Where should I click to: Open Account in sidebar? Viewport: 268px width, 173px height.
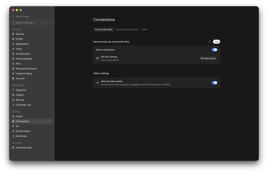pyautogui.click(x=32, y=78)
